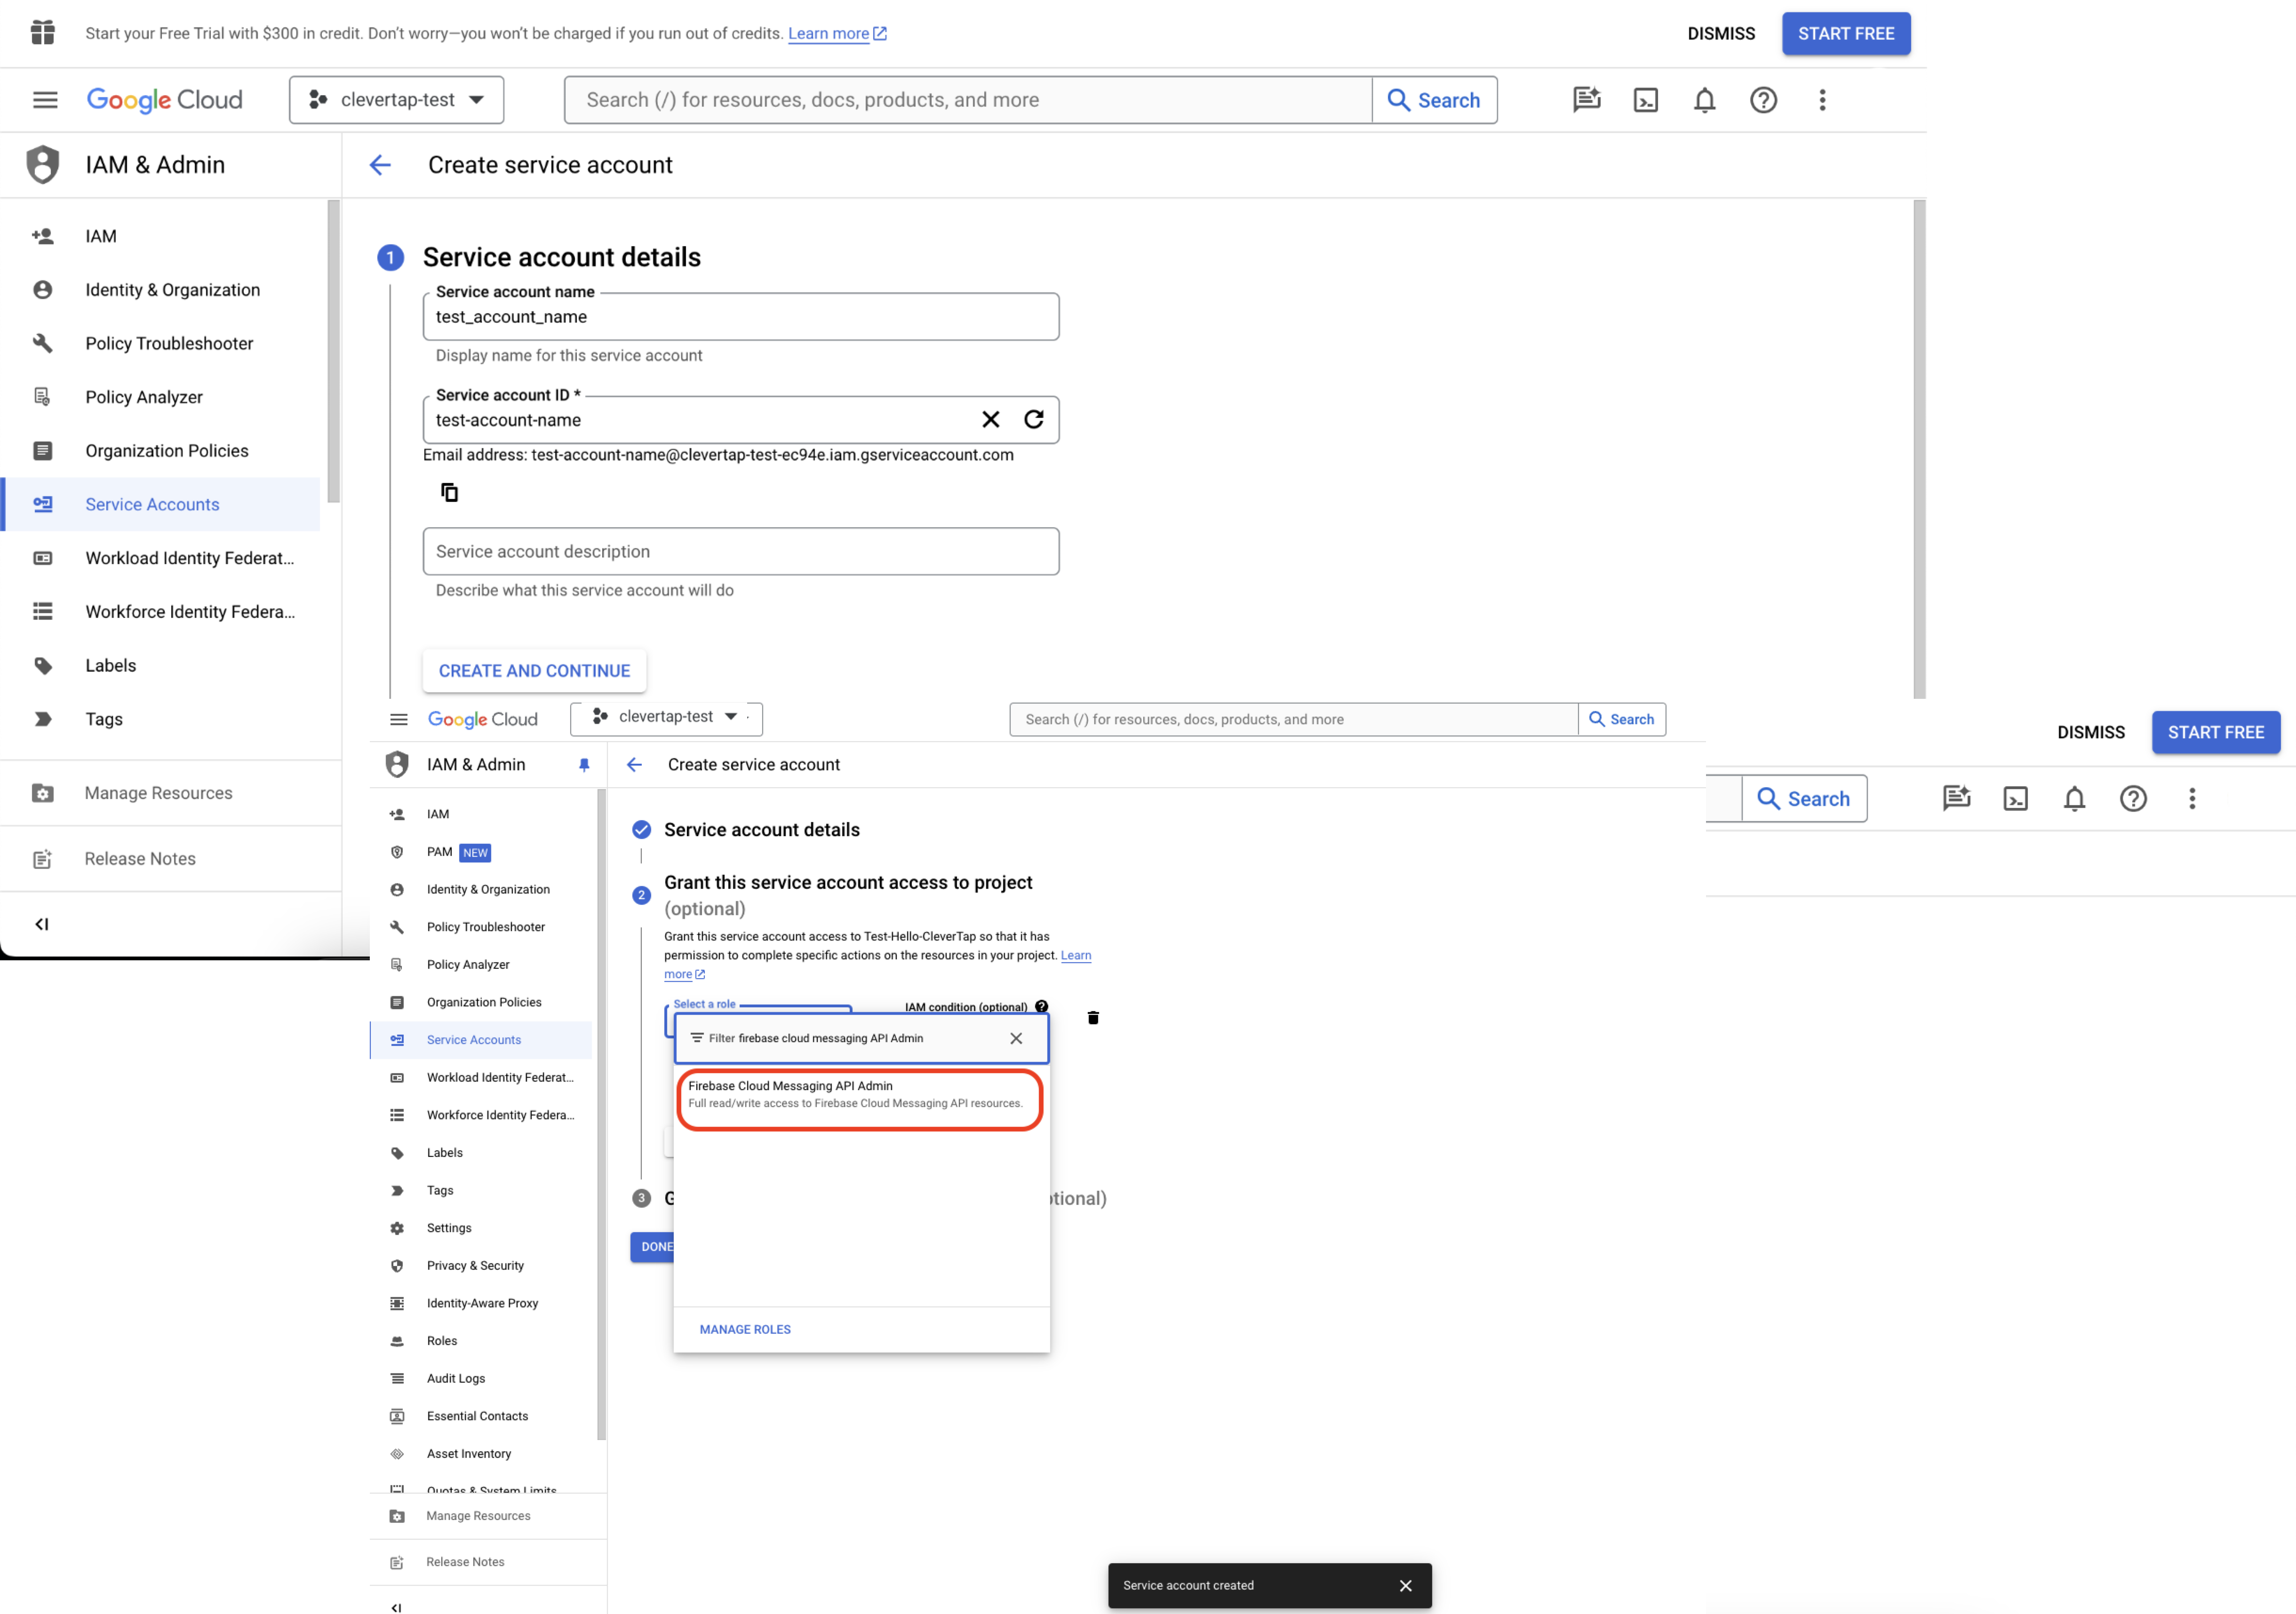The image size is (2296, 1614).
Task: Open Asset Inventory in the lower sidebar
Action: point(481,1454)
